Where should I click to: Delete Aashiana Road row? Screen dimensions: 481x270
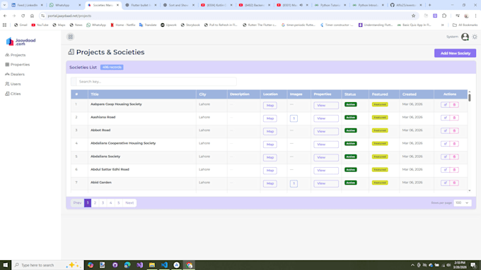(454, 118)
